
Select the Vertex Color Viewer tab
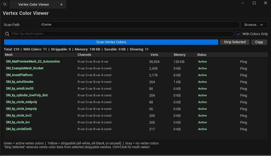(38, 5)
